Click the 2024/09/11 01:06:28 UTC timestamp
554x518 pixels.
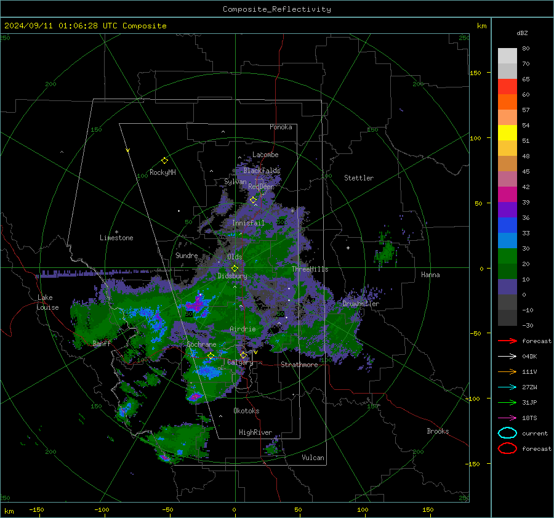[x=61, y=26]
